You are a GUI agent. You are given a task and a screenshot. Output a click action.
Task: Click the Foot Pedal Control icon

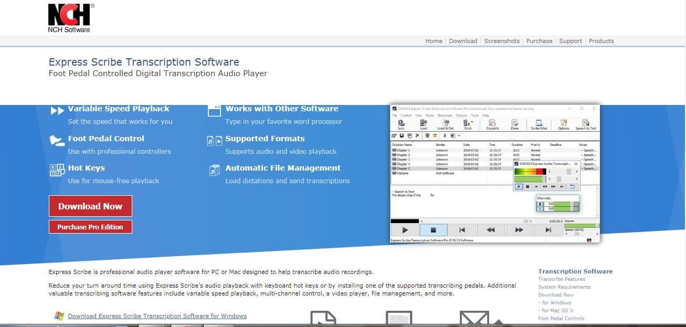pyautogui.click(x=57, y=140)
